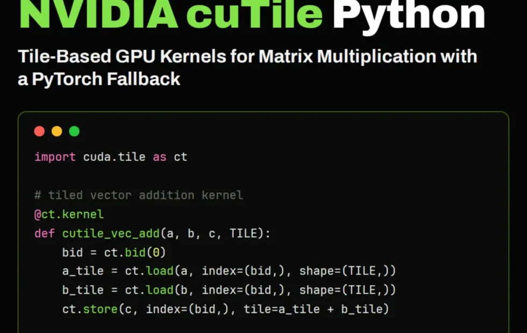
Task: Click the yellow minimize dot in code window
Action: (57, 131)
